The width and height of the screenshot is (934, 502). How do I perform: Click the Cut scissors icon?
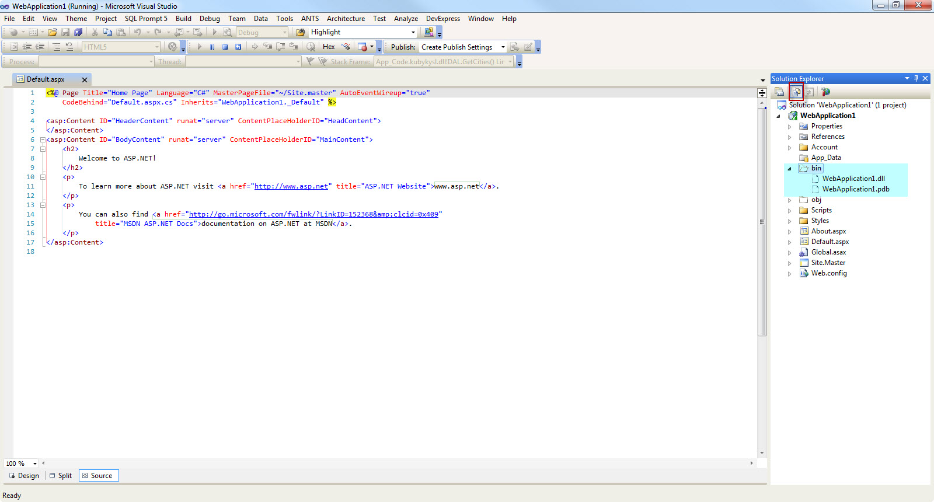click(95, 32)
